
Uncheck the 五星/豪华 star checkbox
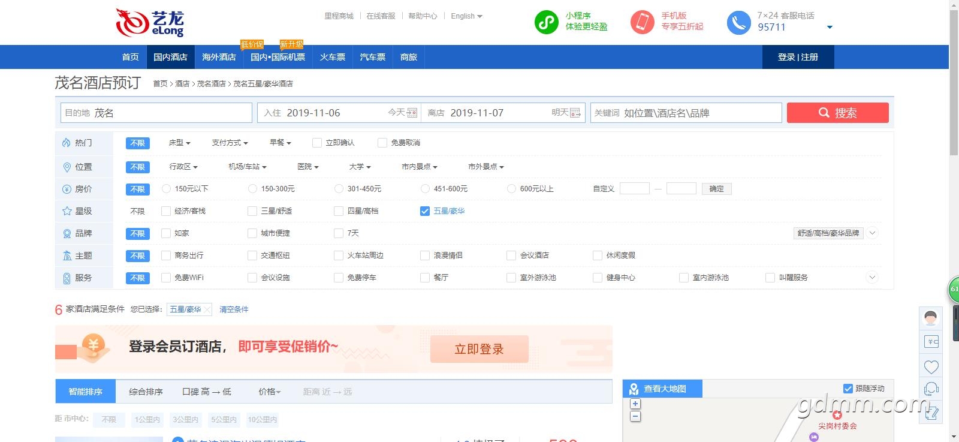pos(425,211)
